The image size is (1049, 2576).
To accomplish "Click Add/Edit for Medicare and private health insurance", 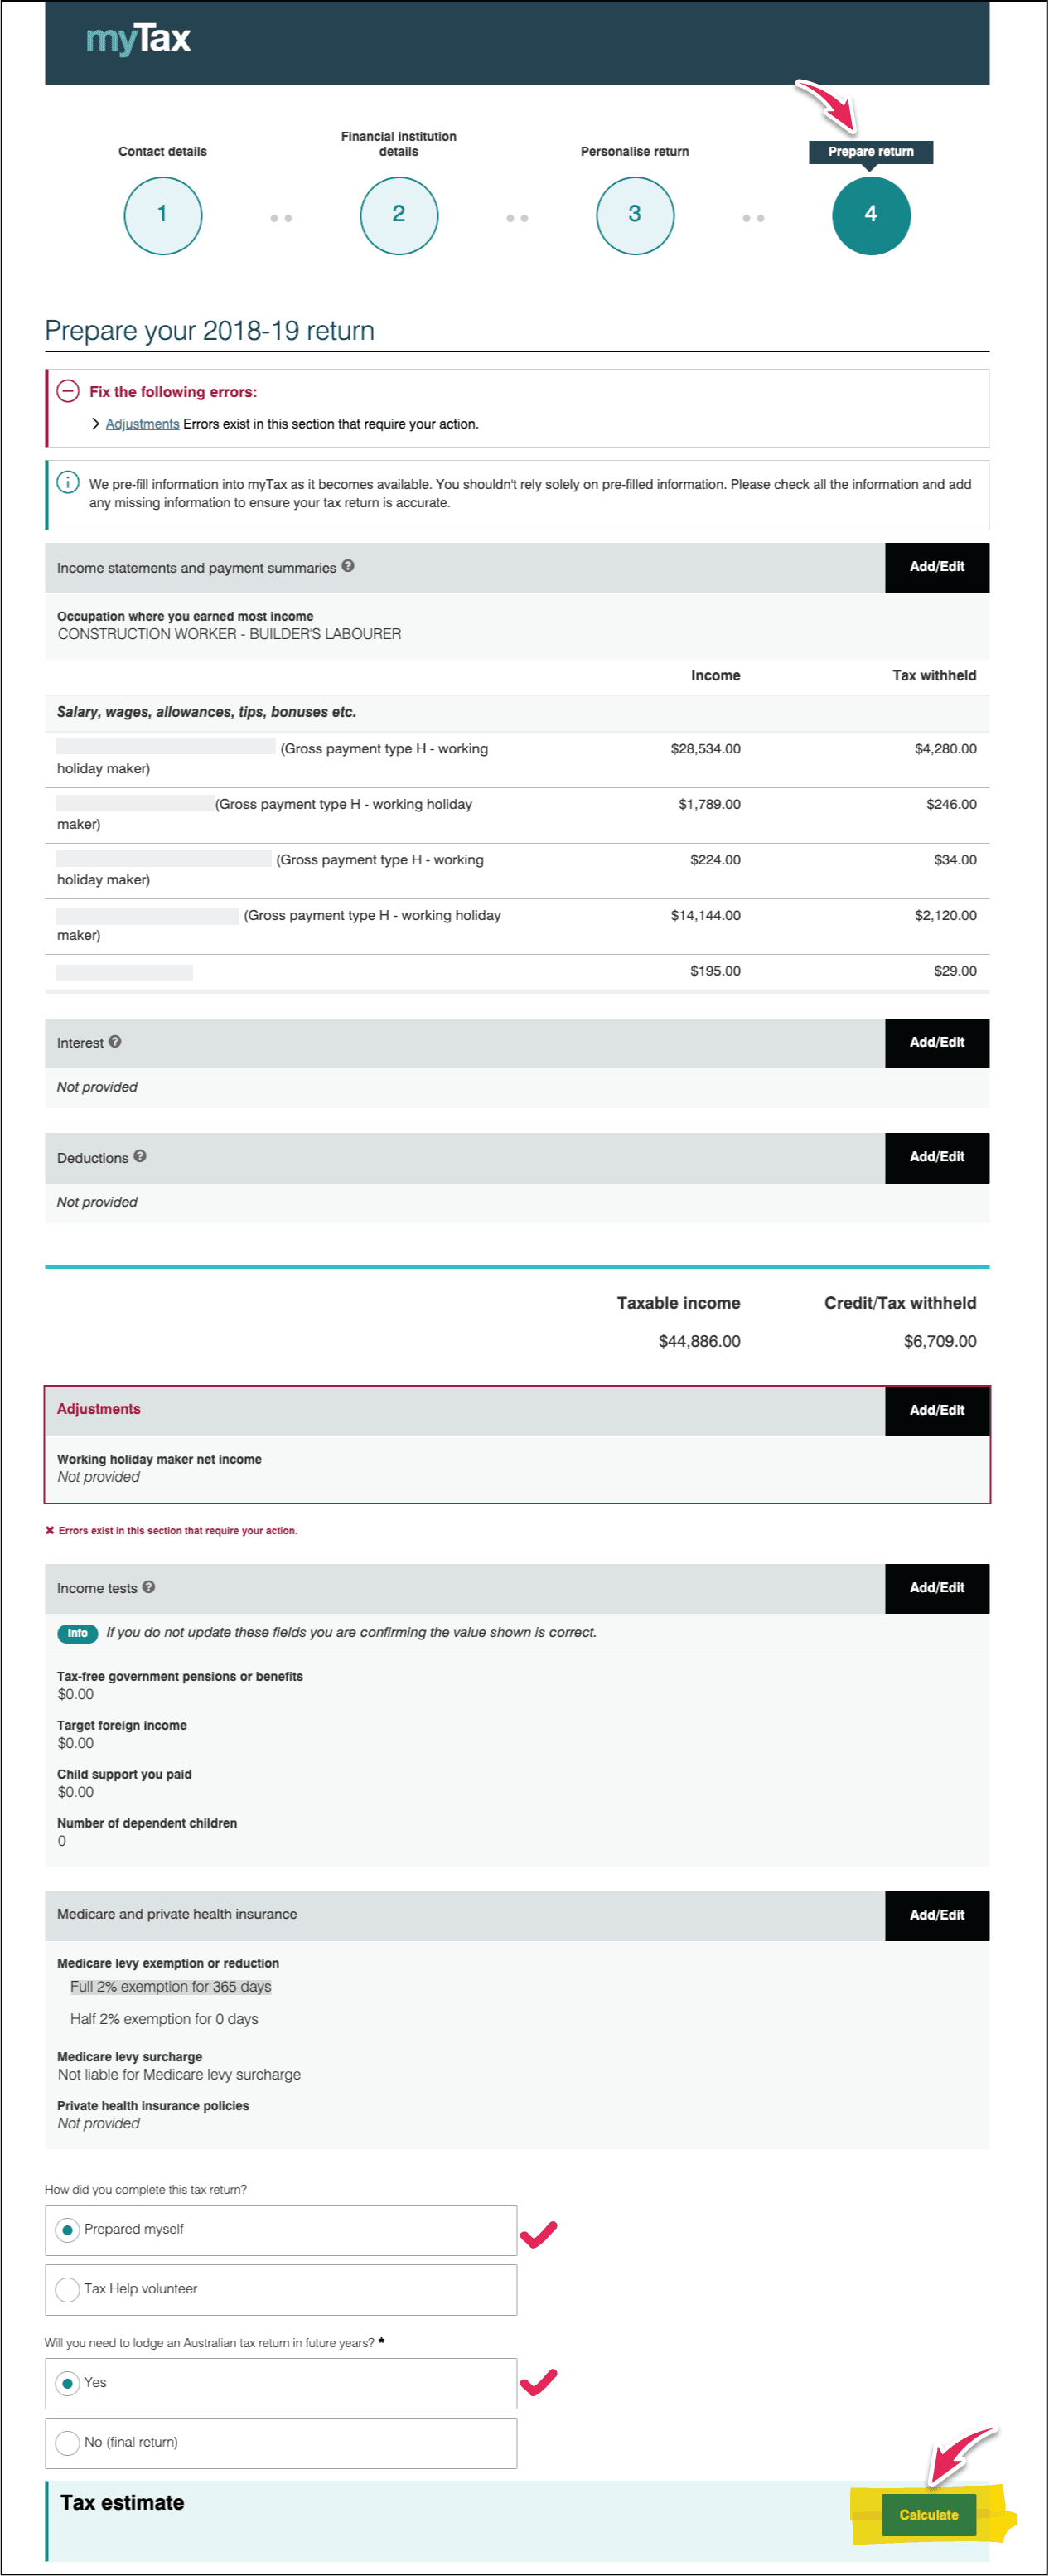I will click(x=937, y=1915).
